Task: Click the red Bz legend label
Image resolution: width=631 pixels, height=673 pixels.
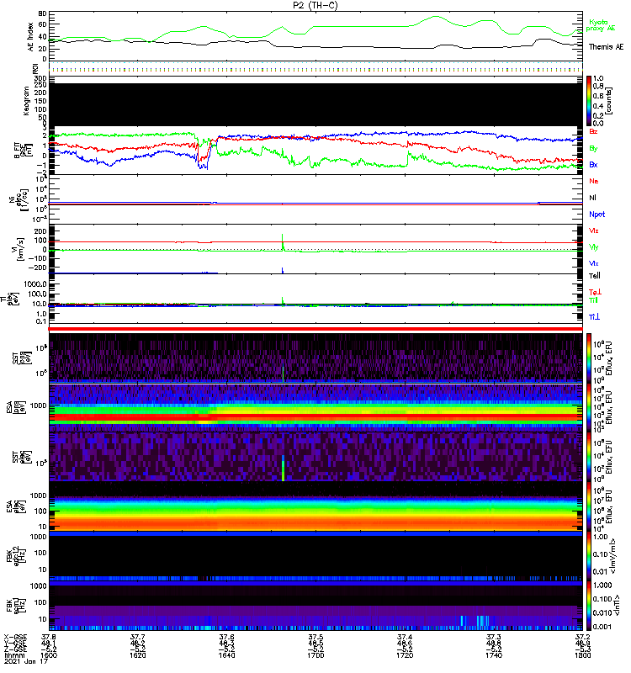Action: (x=594, y=132)
